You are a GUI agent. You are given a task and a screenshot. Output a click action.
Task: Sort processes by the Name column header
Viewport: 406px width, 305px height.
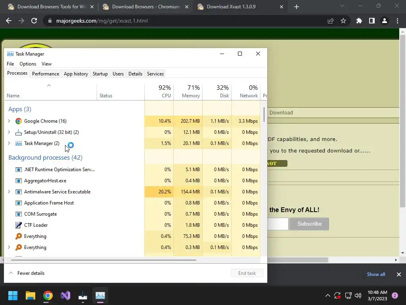(x=50, y=92)
